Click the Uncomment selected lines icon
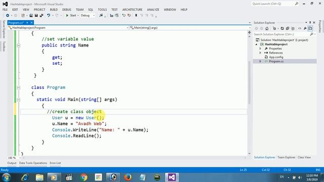The image size is (324, 182). click(117, 16)
